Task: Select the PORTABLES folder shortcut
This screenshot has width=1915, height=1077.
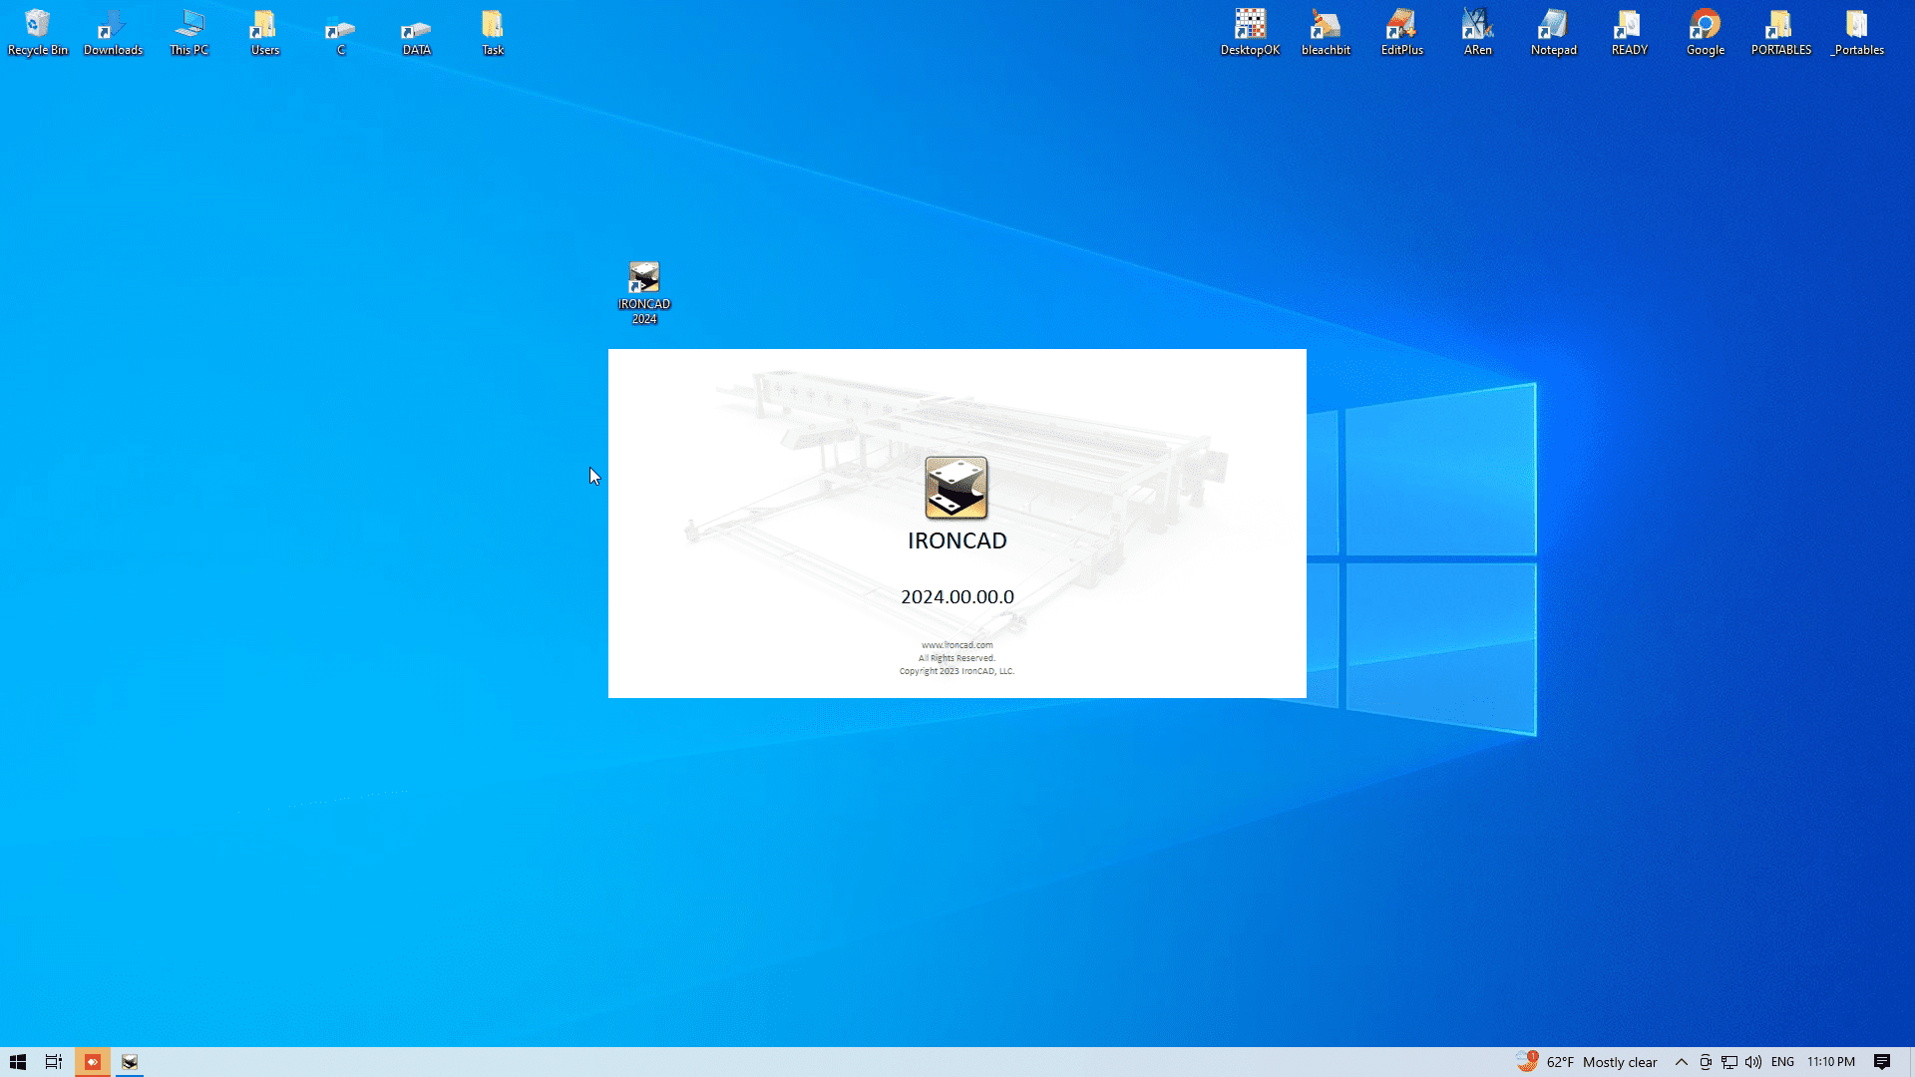Action: pos(1780,32)
